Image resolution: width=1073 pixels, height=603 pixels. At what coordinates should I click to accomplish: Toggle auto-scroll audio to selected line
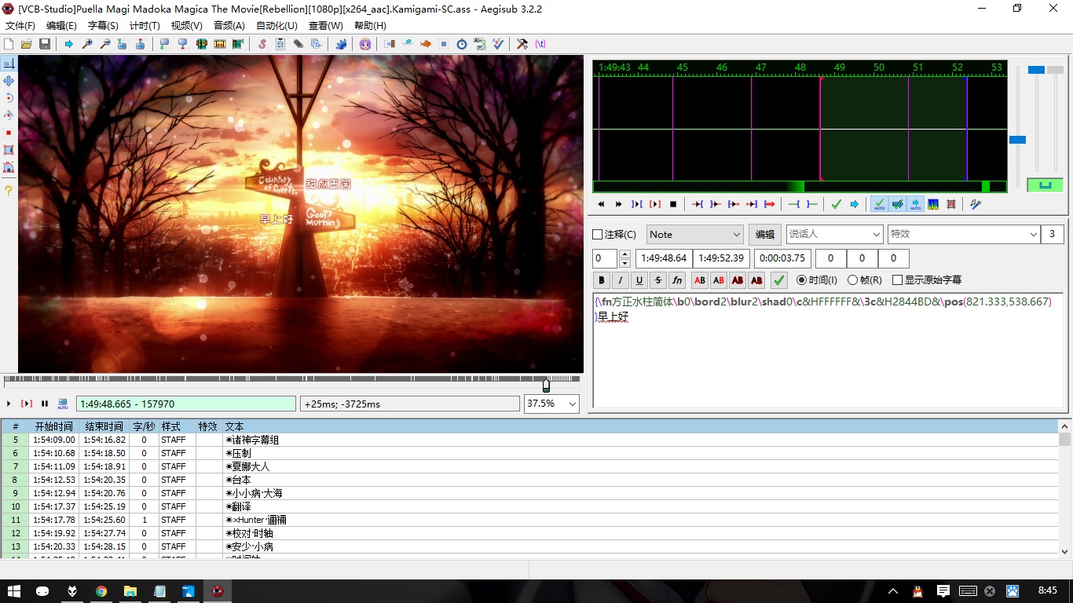(915, 204)
